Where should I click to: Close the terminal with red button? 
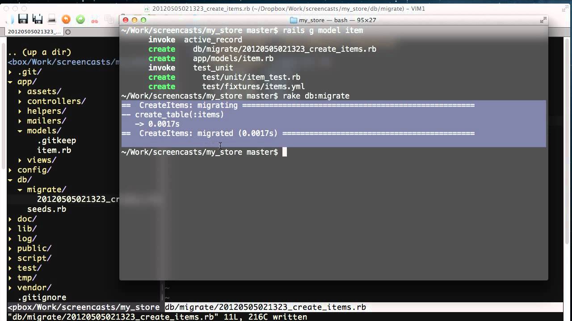(126, 20)
